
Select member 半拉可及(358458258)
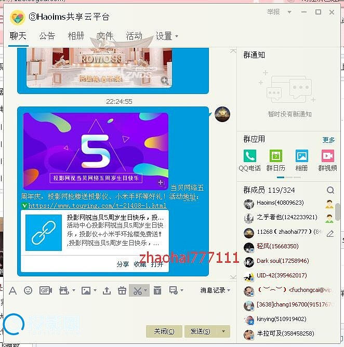pos(288,333)
